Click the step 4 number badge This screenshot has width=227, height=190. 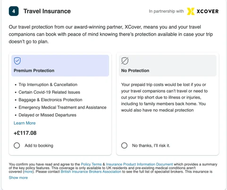coord(14,11)
